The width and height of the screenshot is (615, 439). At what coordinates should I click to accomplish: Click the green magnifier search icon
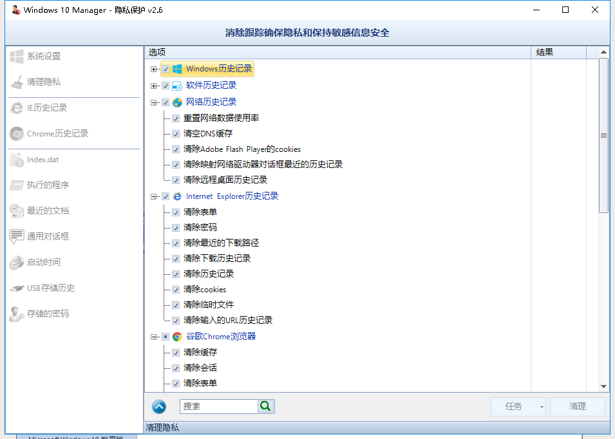(x=265, y=406)
